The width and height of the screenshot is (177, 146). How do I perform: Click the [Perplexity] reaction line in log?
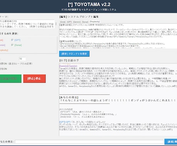click(x=88, y=114)
